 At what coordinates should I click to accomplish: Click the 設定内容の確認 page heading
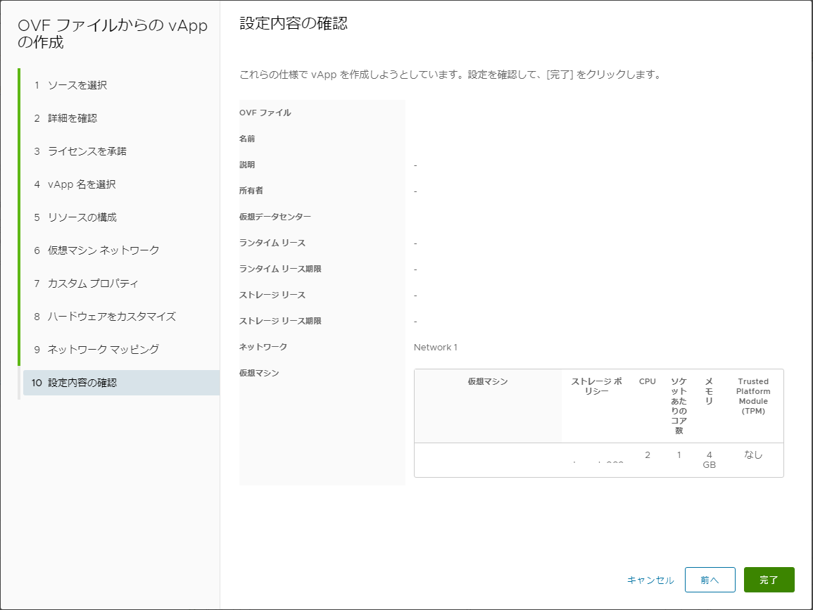[x=294, y=23]
